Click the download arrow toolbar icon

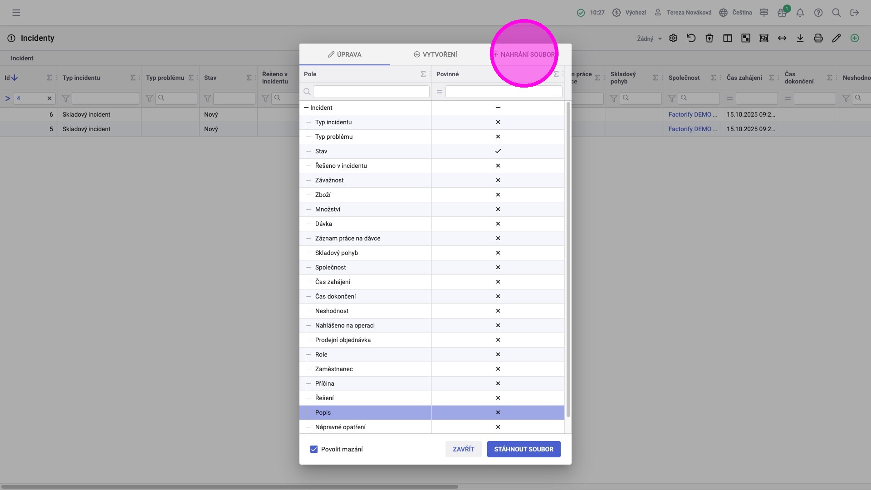click(x=800, y=38)
